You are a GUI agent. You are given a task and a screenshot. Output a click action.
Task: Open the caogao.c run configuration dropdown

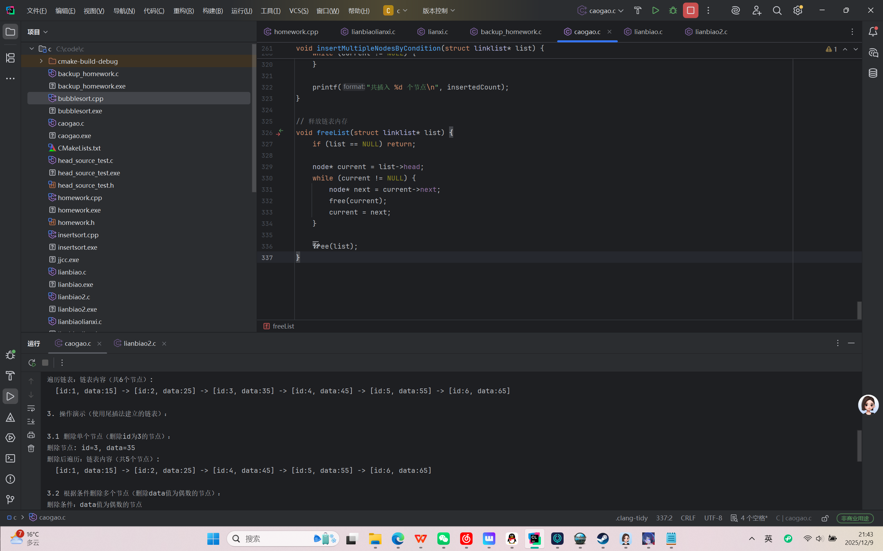point(601,11)
